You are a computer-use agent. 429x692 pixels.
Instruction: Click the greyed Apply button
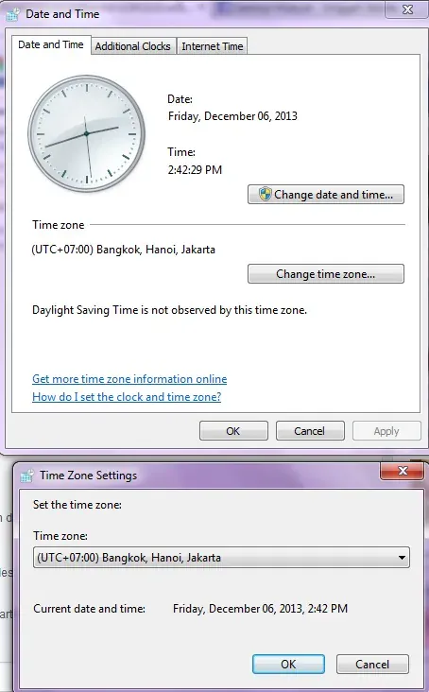point(386,431)
